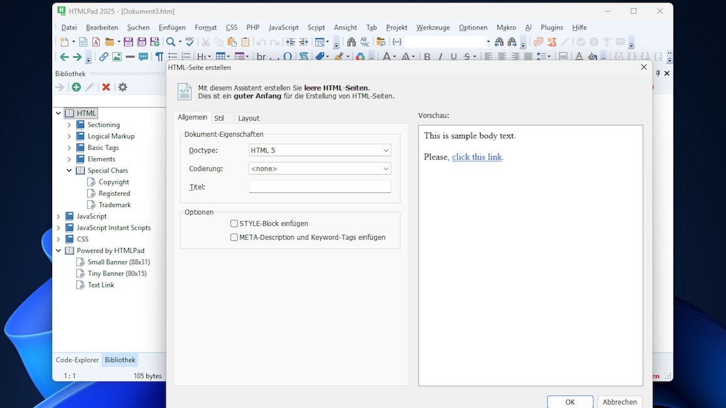This screenshot has width=726, height=408.
Task: Open library settings with the gear icon
Action: 122,87
